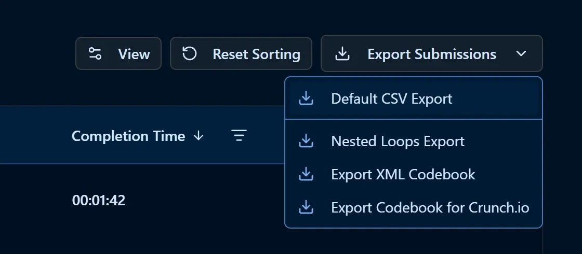Screen dimensions: 582x254
Task: Choose Nested Loops Export option
Action: 414,141
